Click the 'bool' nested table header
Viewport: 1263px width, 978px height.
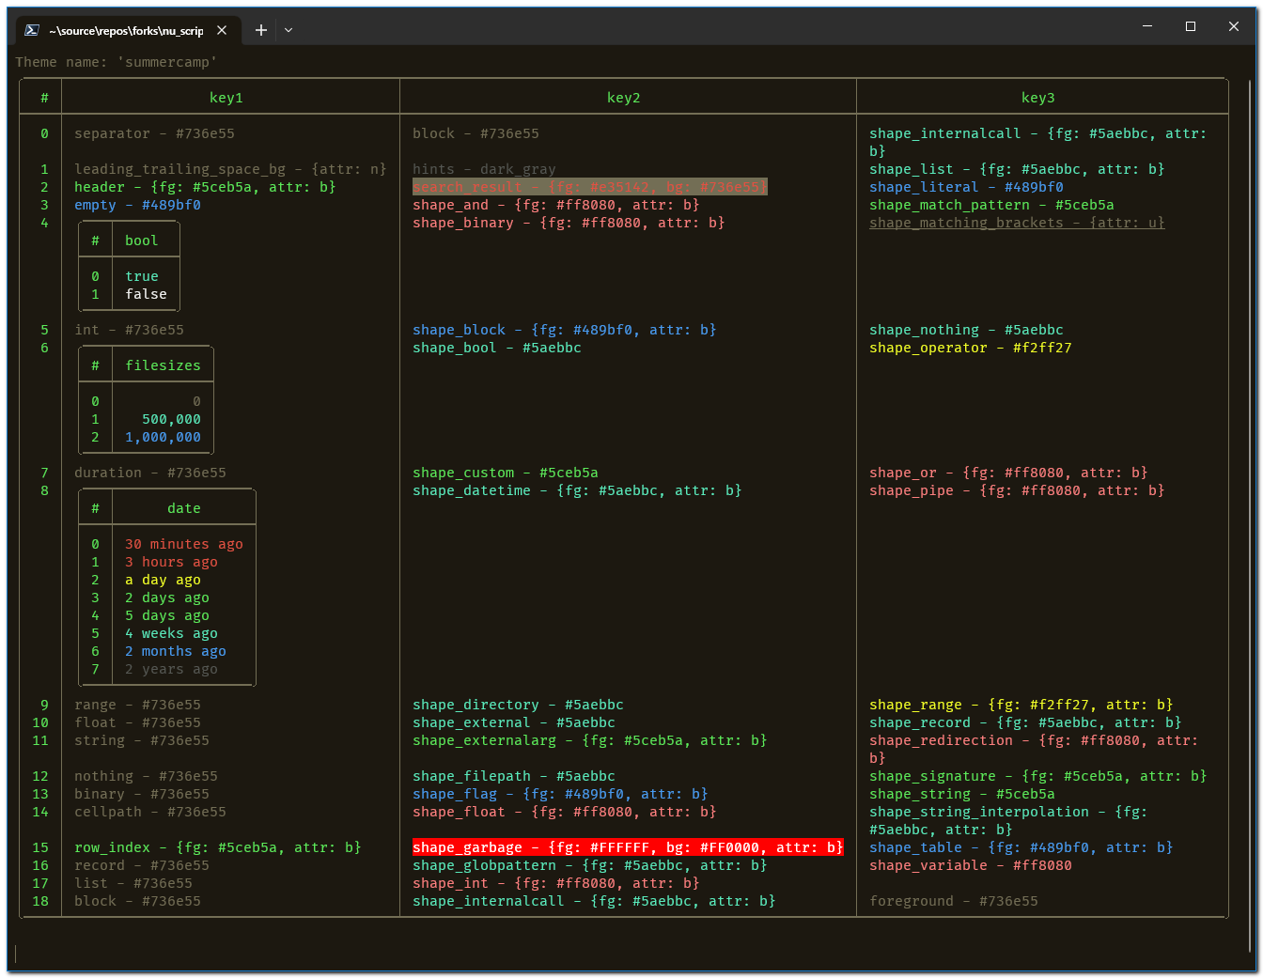(x=142, y=241)
